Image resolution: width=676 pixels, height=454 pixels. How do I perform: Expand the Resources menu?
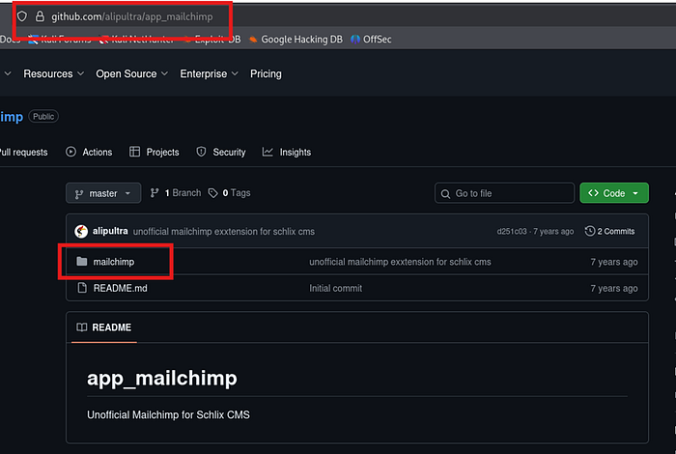[53, 73]
